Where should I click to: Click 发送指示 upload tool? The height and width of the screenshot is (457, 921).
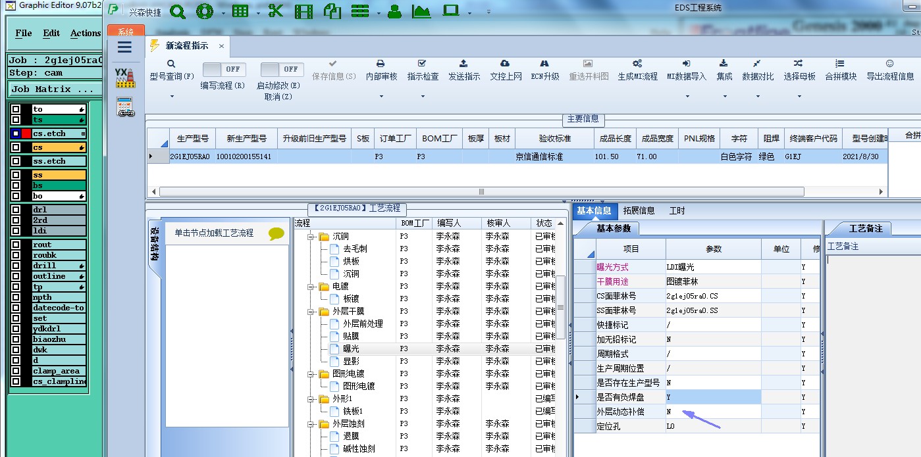tap(464, 70)
